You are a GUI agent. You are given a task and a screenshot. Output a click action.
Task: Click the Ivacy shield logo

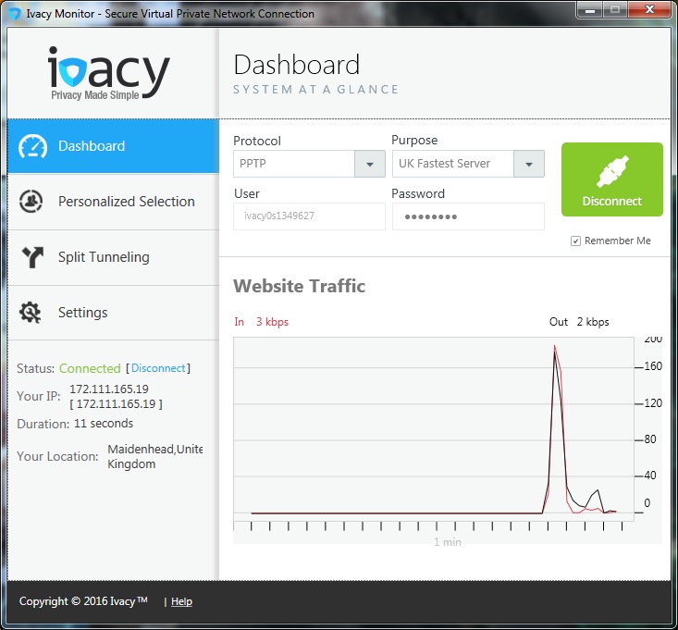click(72, 72)
